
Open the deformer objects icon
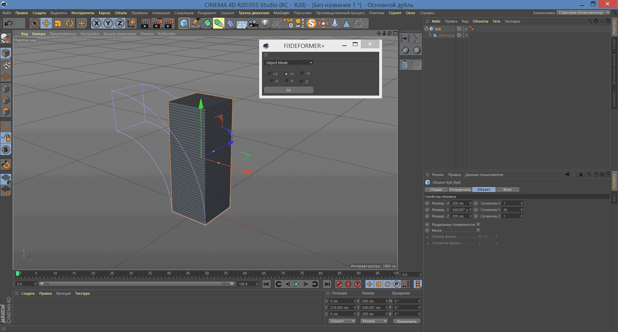click(x=230, y=23)
